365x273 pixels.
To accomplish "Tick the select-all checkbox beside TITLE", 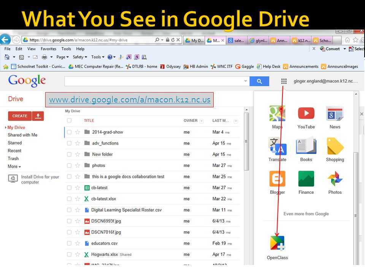I will click(69, 120).
